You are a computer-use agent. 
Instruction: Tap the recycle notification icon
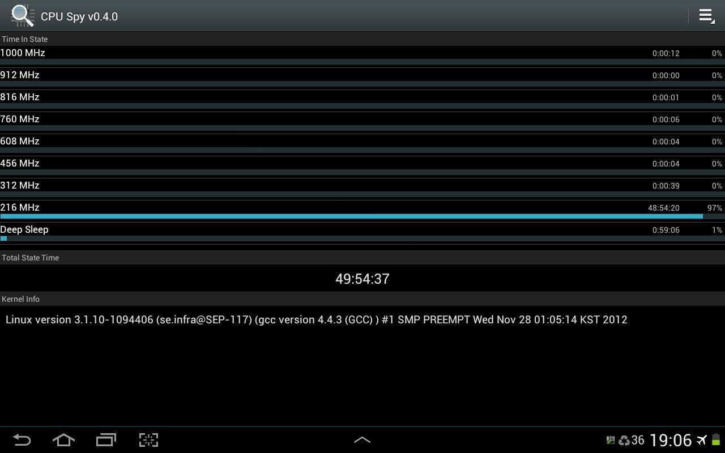[x=624, y=440]
